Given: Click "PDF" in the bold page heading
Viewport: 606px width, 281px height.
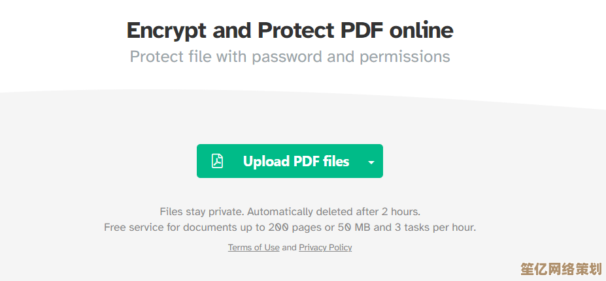Looking at the screenshot, I should [362, 31].
